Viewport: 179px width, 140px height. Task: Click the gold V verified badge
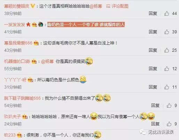click(33, 6)
